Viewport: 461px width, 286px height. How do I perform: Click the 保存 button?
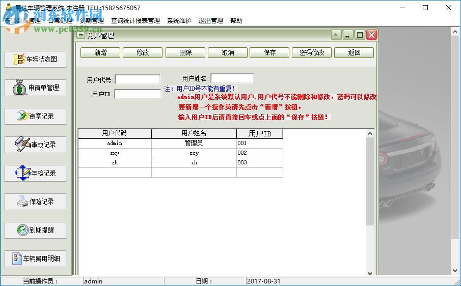[x=269, y=52]
